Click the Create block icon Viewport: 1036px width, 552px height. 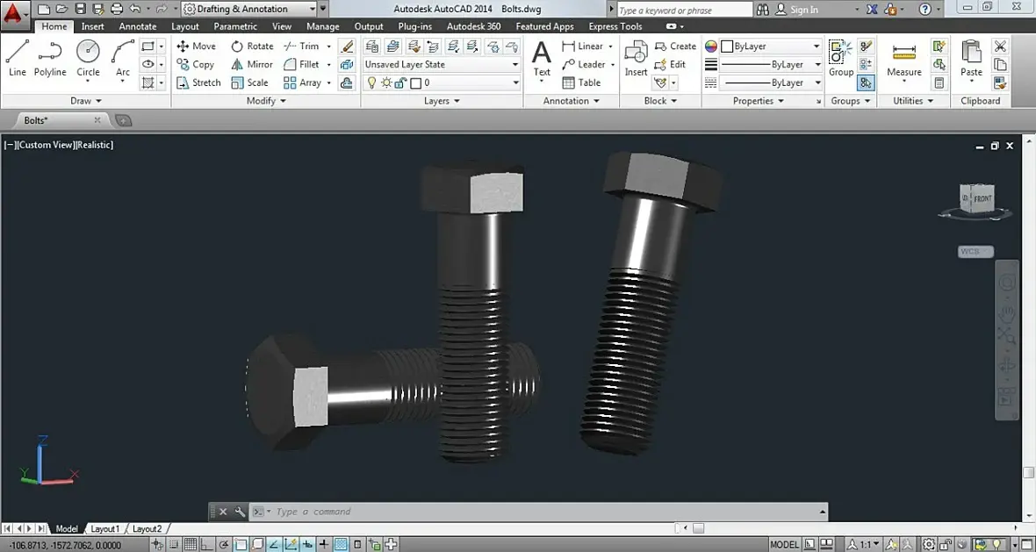coord(675,47)
